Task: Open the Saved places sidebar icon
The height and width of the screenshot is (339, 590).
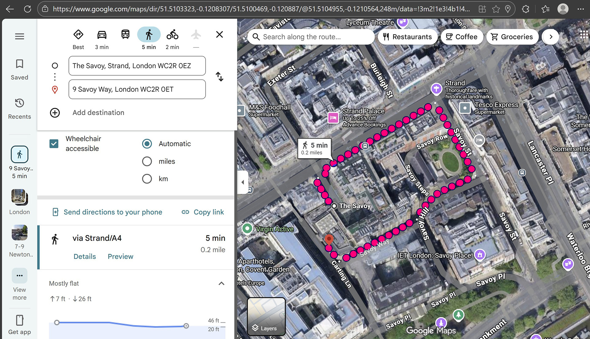Action: 19,69
